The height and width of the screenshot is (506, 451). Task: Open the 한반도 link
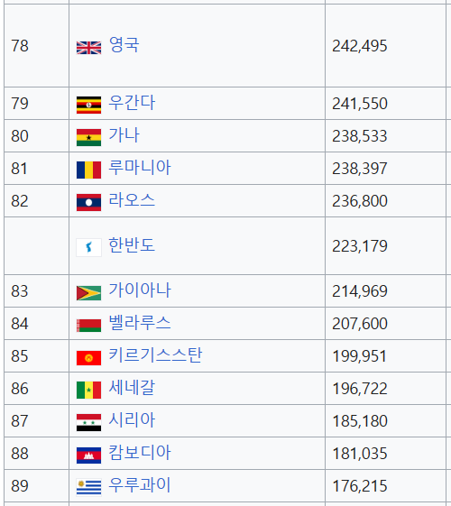(132, 245)
